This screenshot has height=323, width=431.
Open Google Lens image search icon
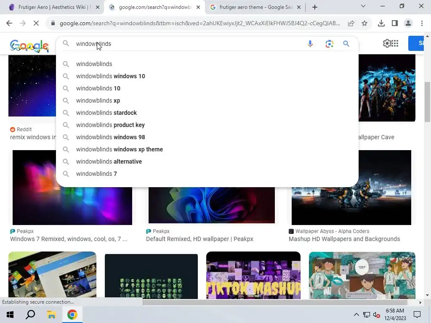pos(329,44)
